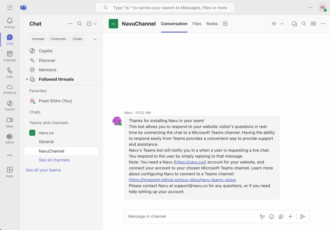Viewport: 330px width, 230px height.
Task: Search the chat list with magnifier icon
Action: pyautogui.click(x=80, y=24)
